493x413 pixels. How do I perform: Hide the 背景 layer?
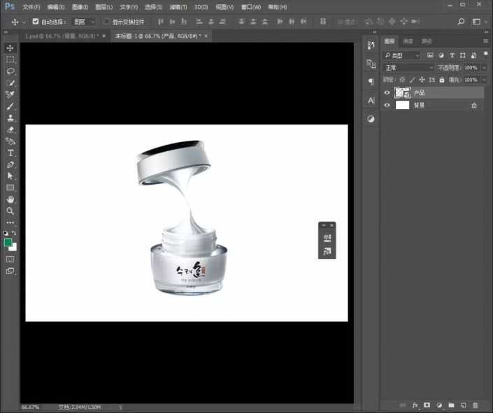(387, 105)
